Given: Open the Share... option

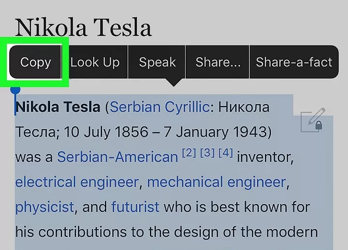Looking at the screenshot, I should (x=217, y=62).
